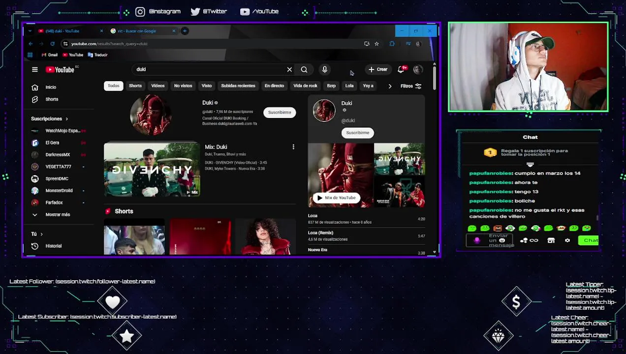Run the search with the magnifier button
Screen dimensions: 626x354
point(304,70)
